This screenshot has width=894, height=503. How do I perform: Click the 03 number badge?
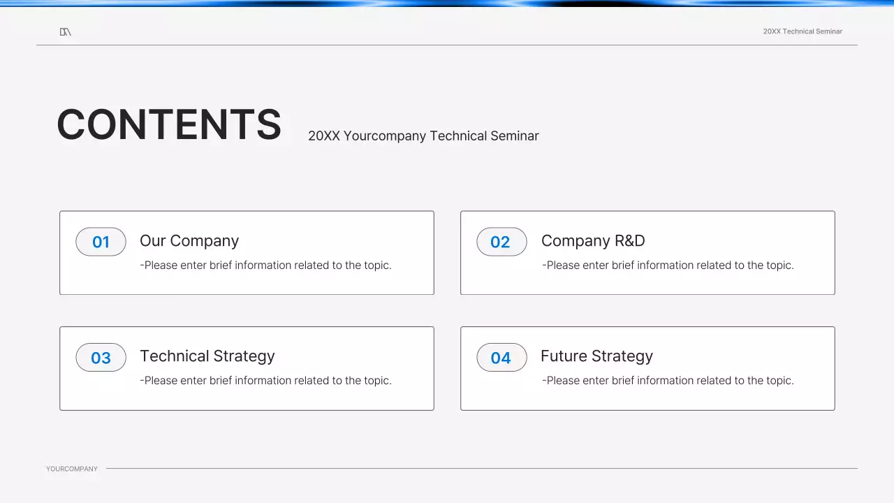pyautogui.click(x=101, y=358)
